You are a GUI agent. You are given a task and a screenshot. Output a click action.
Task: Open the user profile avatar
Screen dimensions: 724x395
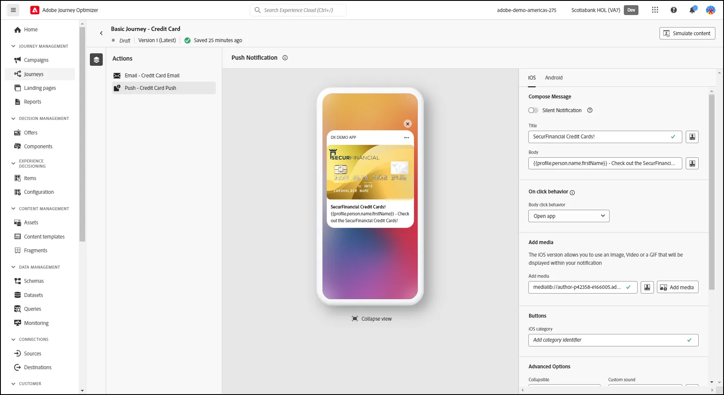point(711,10)
